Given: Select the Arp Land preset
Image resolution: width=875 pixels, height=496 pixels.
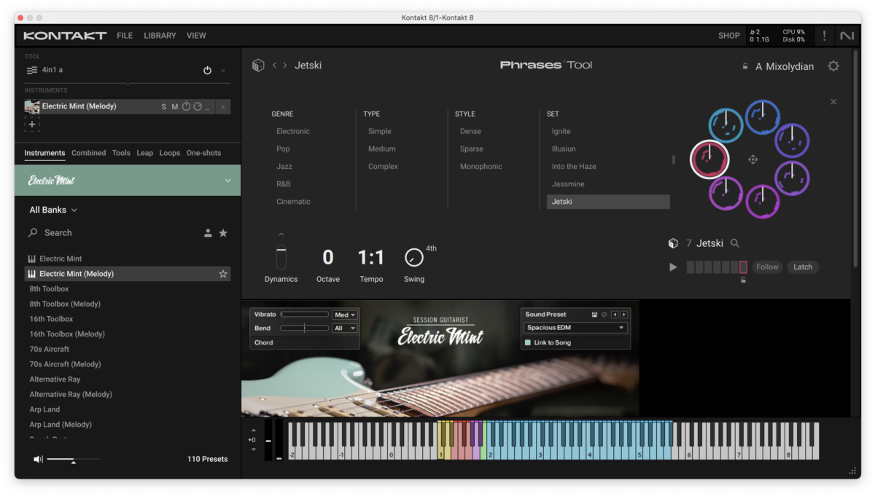Looking at the screenshot, I should (x=44, y=409).
